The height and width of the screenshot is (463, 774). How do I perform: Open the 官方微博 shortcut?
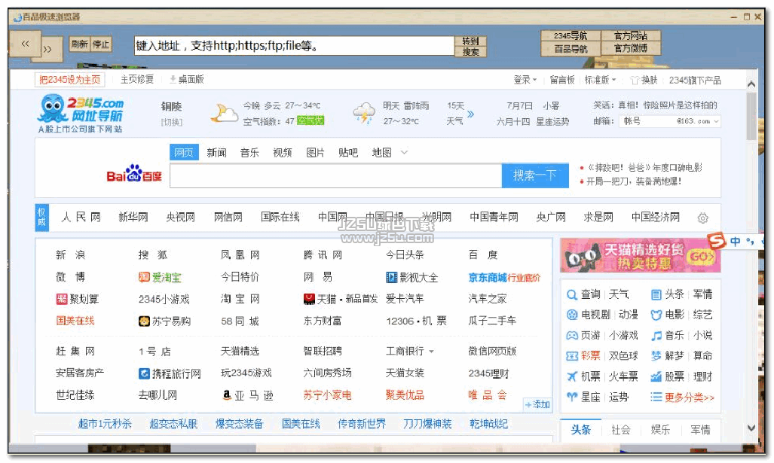pyautogui.click(x=630, y=49)
